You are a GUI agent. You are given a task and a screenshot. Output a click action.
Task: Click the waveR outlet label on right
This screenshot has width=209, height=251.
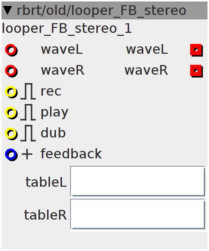pyautogui.click(x=146, y=71)
